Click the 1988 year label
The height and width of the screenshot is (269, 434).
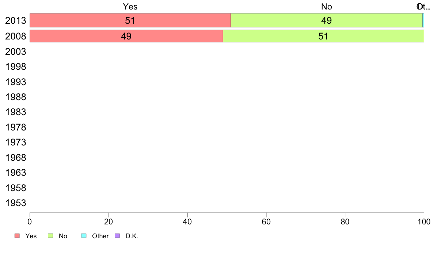click(x=15, y=97)
